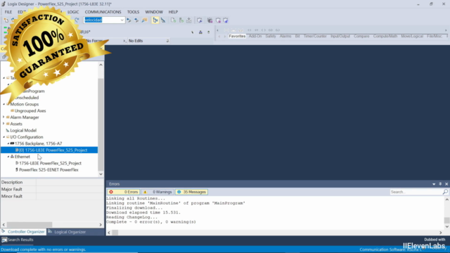Open the velocidad search combo dropdown
Viewport: 450px width, 253px height.
tap(122, 20)
